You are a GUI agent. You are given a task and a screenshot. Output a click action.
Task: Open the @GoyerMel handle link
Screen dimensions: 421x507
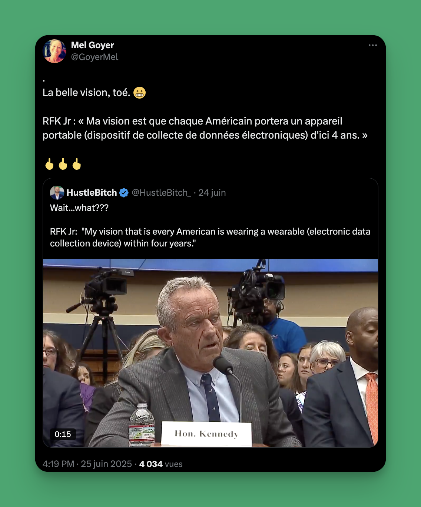(95, 57)
